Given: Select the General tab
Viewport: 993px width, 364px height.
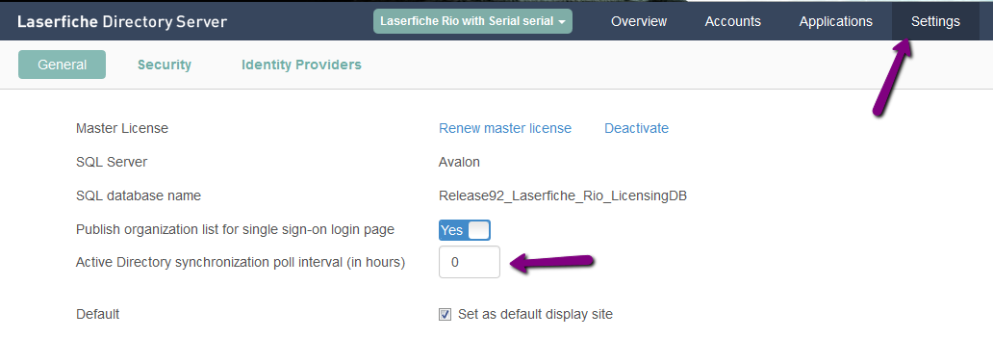Looking at the screenshot, I should (62, 65).
